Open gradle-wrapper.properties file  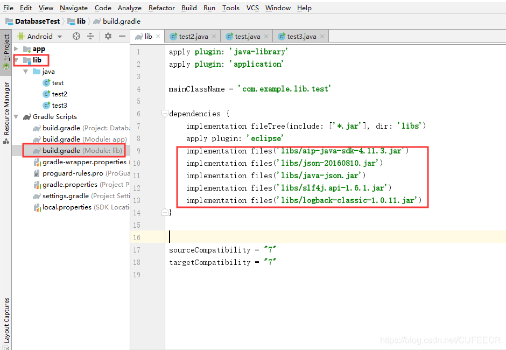tap(81, 162)
